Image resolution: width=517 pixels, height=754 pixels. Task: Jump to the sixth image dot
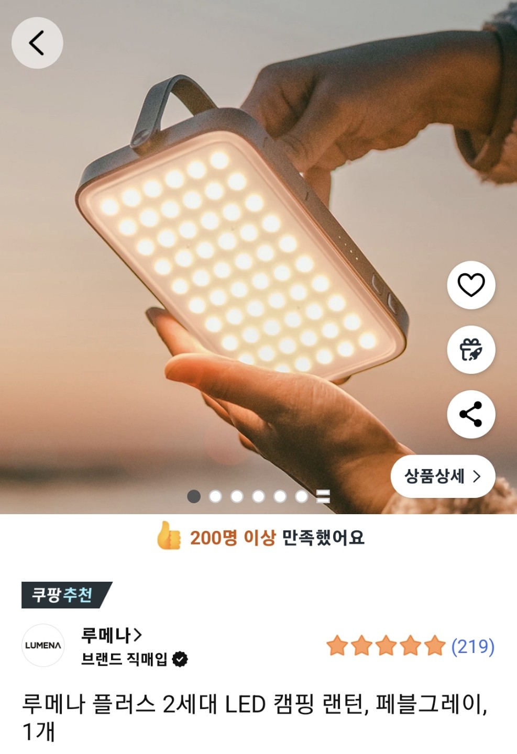point(301,496)
